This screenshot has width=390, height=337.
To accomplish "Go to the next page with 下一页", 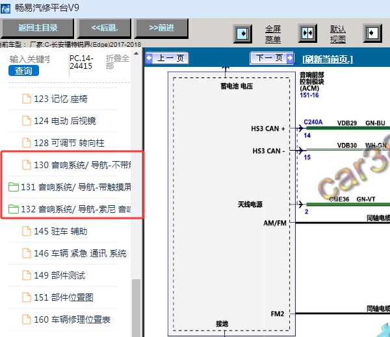I will click(272, 58).
